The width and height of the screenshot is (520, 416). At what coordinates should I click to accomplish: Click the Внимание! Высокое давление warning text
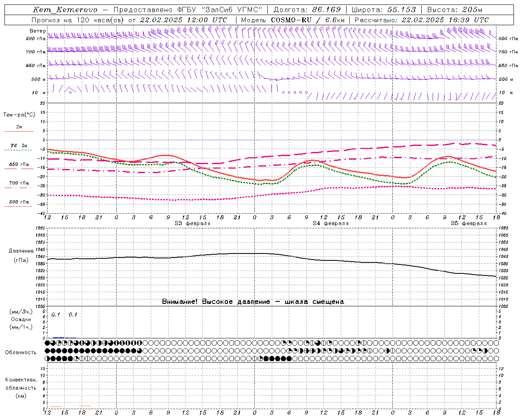253,302
